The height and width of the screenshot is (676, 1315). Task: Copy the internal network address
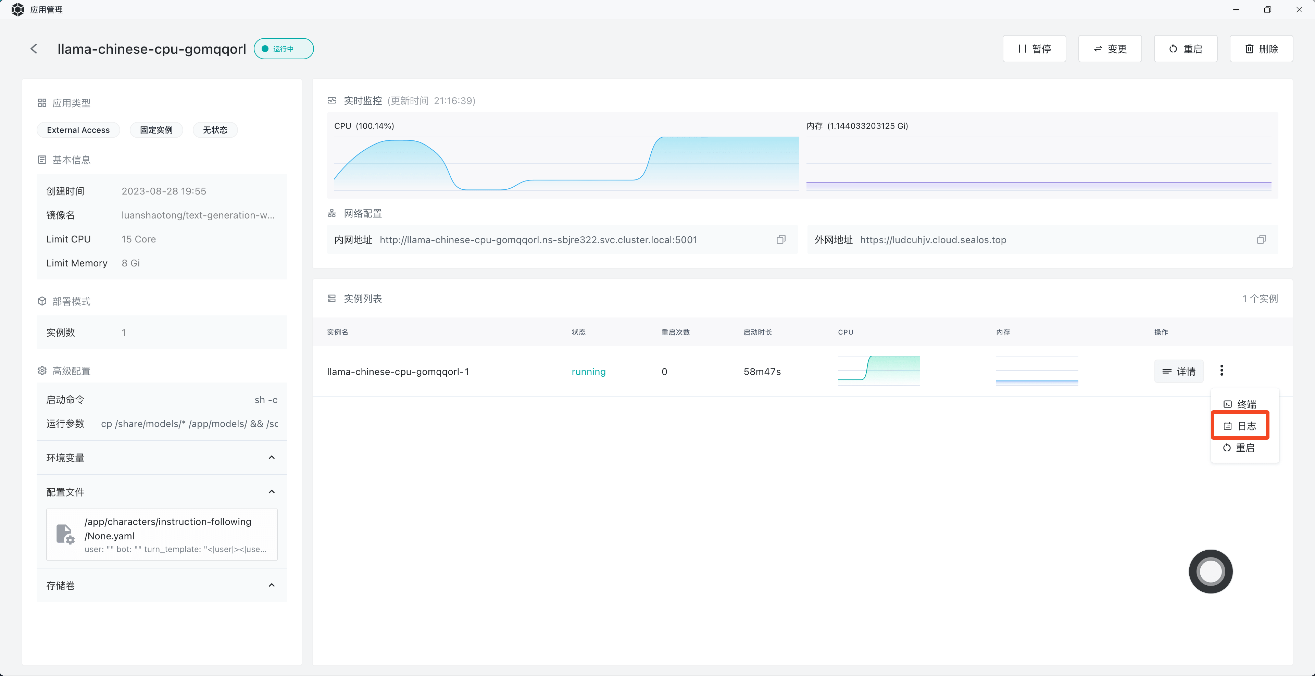780,239
